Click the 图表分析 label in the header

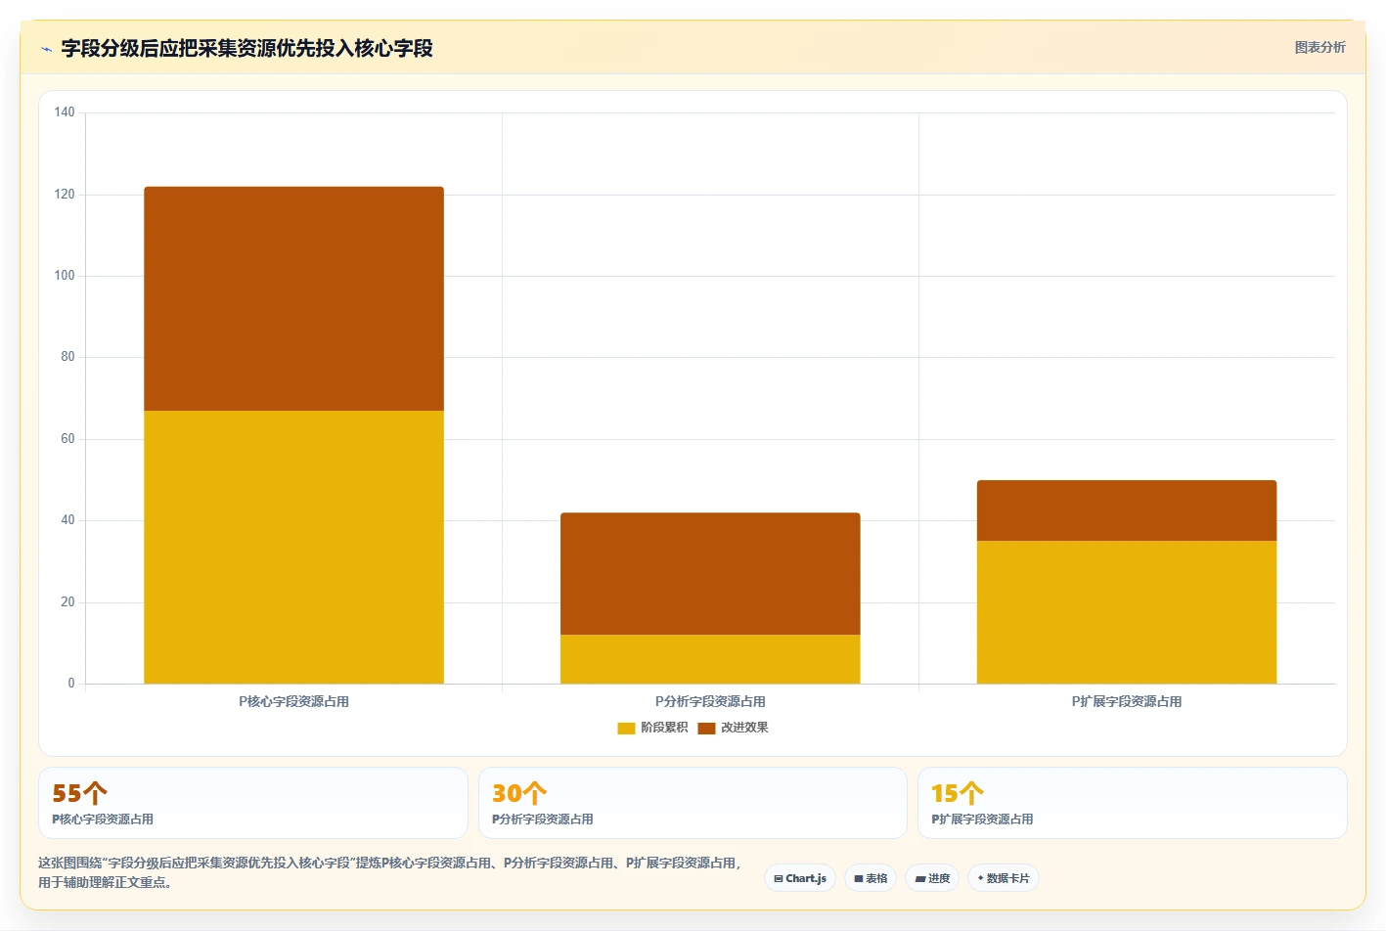click(1319, 47)
